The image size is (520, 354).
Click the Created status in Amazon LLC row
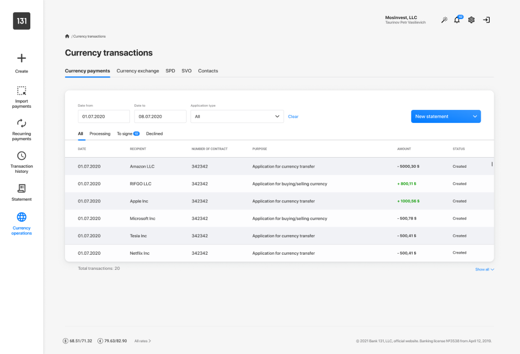pyautogui.click(x=459, y=167)
